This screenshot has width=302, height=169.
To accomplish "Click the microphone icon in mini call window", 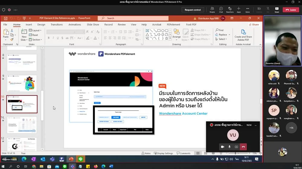I will (230, 147).
